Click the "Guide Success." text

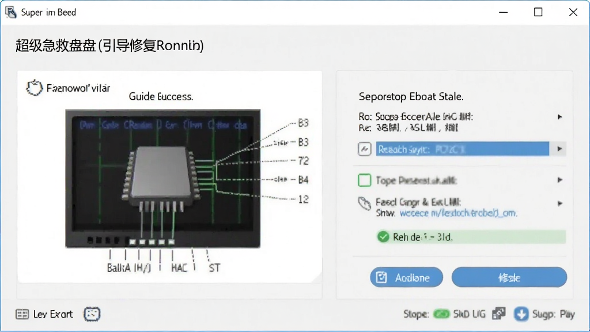[161, 97]
